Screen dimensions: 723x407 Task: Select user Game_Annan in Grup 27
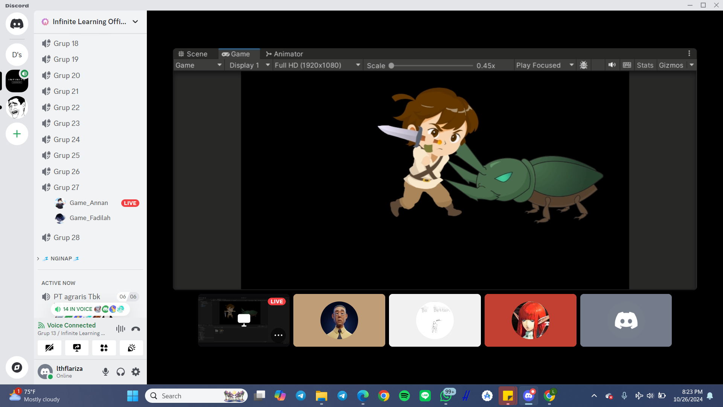(x=88, y=203)
